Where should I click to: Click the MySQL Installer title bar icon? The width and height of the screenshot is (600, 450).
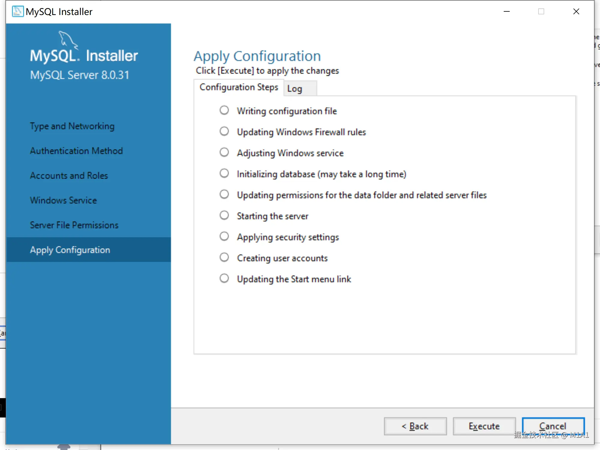(17, 11)
